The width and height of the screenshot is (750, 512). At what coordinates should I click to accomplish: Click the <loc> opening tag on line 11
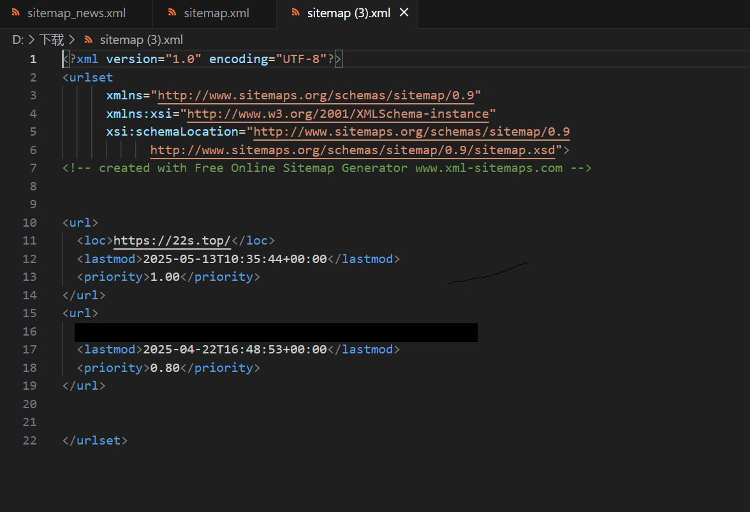tap(94, 241)
